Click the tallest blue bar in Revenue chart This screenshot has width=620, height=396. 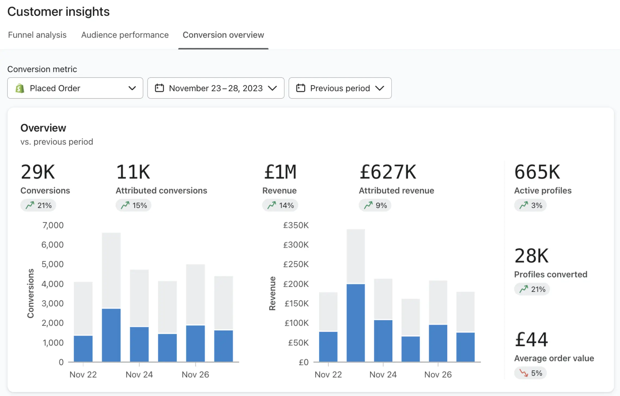coord(356,323)
